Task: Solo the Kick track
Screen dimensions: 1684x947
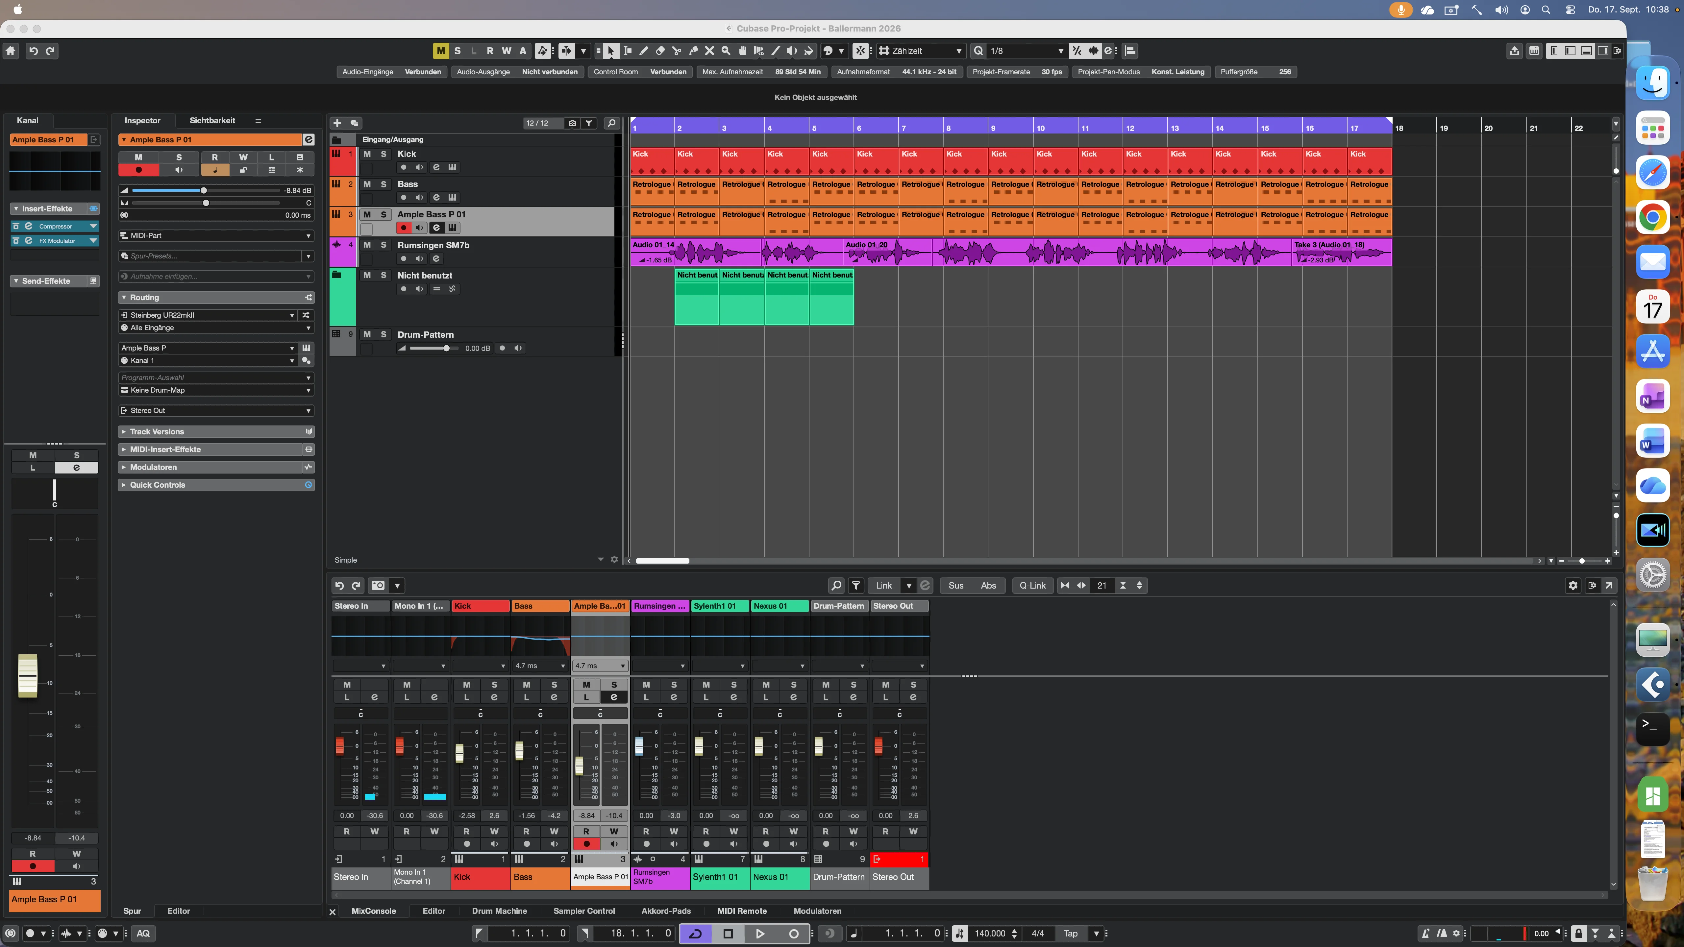Action: [x=384, y=154]
